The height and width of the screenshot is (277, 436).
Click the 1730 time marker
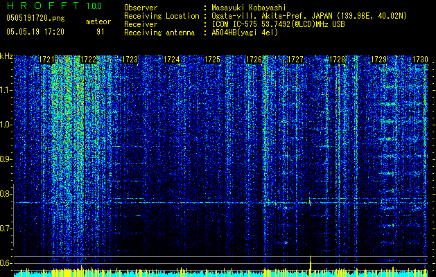click(x=420, y=60)
